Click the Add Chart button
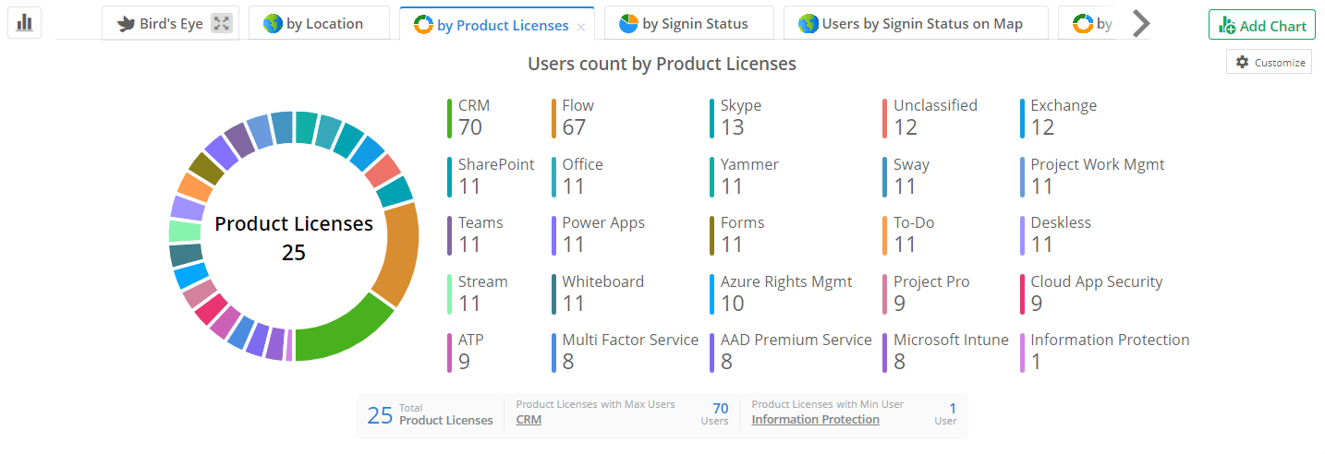 1261,25
